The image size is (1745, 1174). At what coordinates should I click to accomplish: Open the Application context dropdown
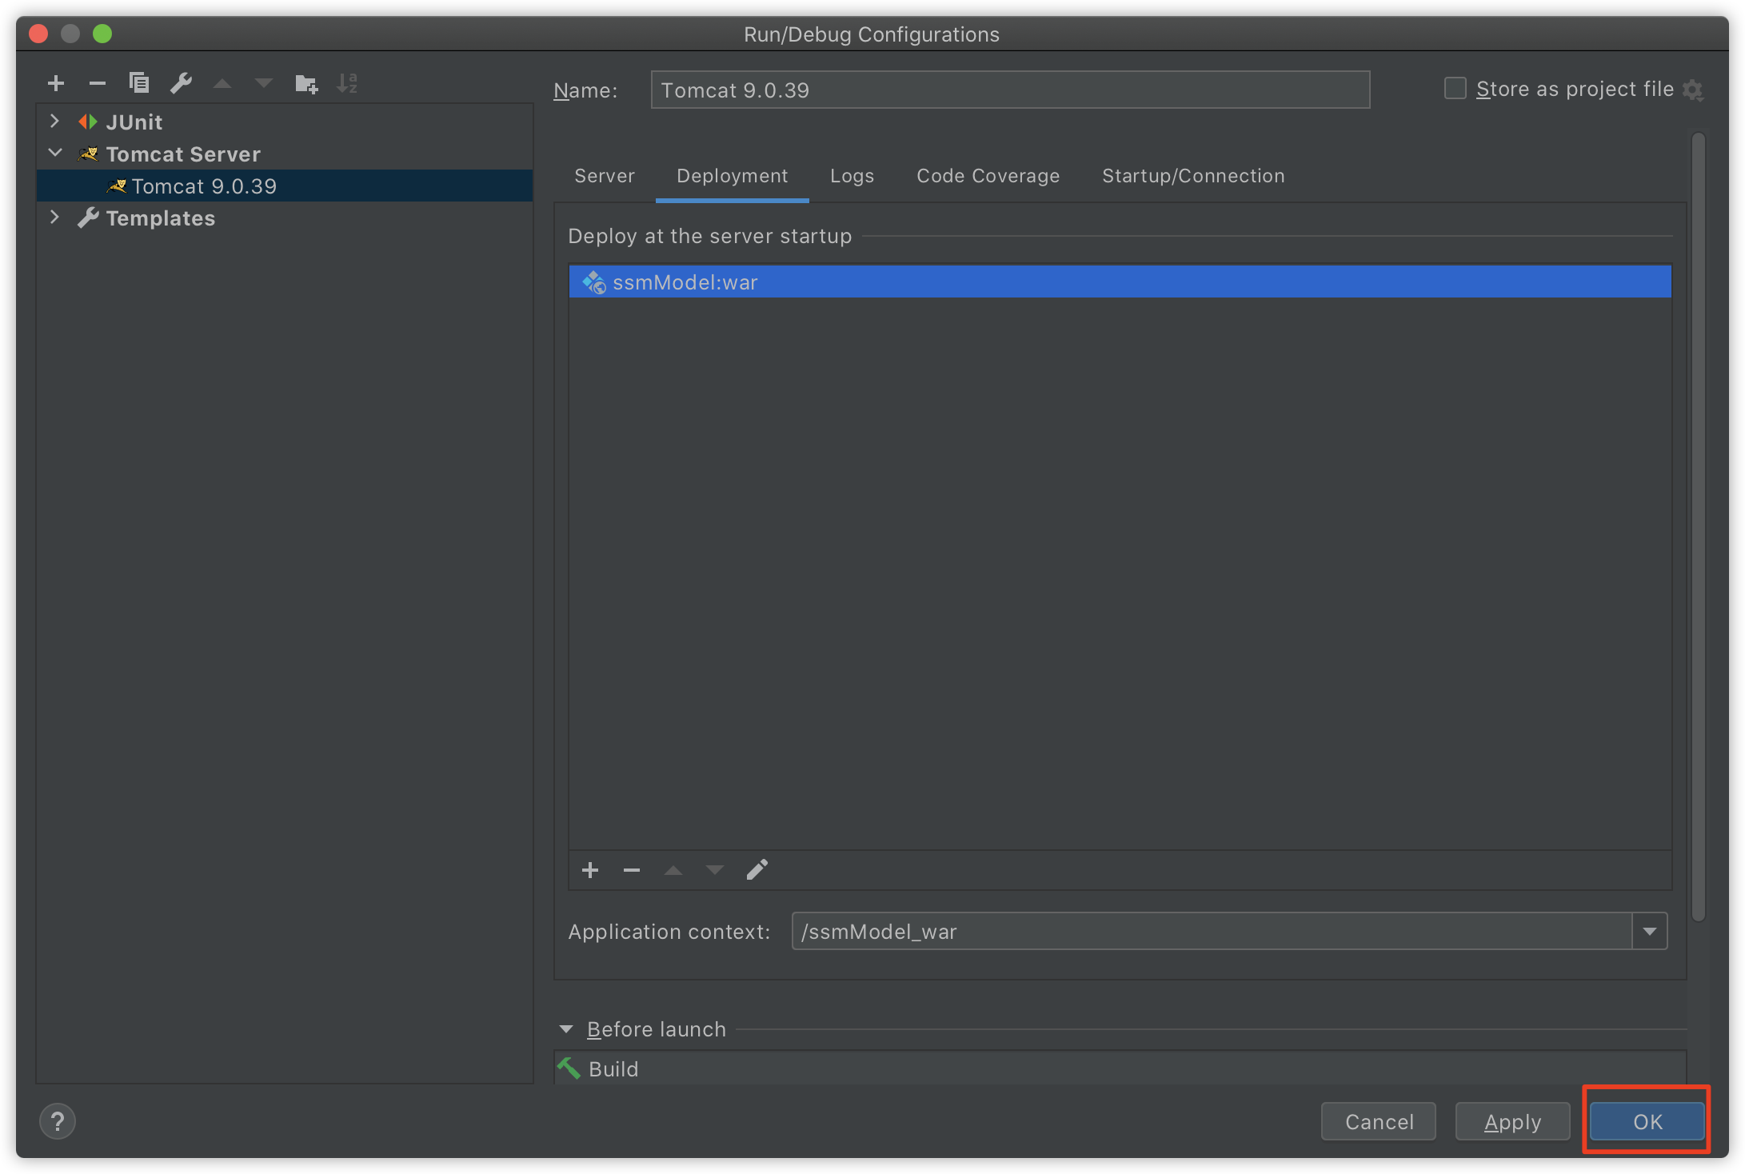[1650, 931]
